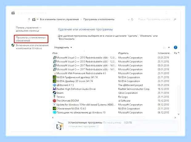Viewport: 191px width, 142px height.
Task: Select 'Realtek High Definition Audio Driver' name
Action: (x=76, y=89)
